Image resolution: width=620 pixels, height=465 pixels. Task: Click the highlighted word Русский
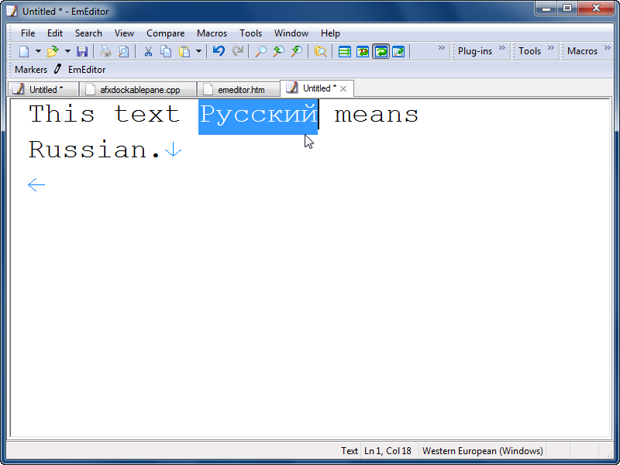[258, 115]
